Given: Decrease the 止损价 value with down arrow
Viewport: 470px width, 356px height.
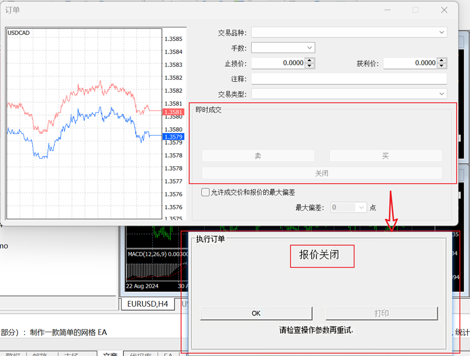Looking at the screenshot, I should [x=309, y=66].
